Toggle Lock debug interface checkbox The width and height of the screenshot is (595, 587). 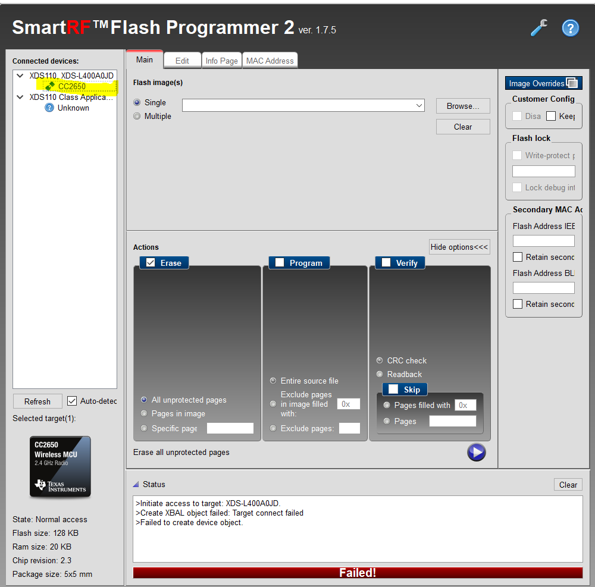pyautogui.click(x=517, y=187)
